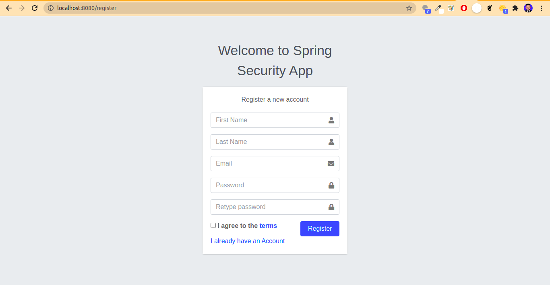This screenshot has width=550, height=285.
Task: Select the ColorPick eyedropper extension icon
Action: [x=439, y=8]
